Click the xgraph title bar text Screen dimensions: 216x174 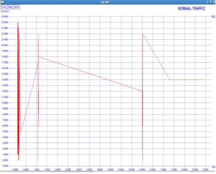pos(105,2)
